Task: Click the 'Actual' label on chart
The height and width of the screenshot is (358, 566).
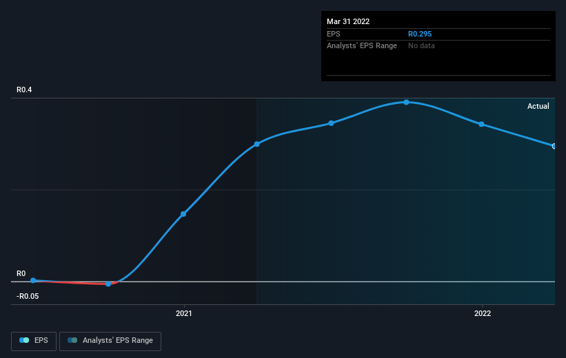Action: pos(538,106)
